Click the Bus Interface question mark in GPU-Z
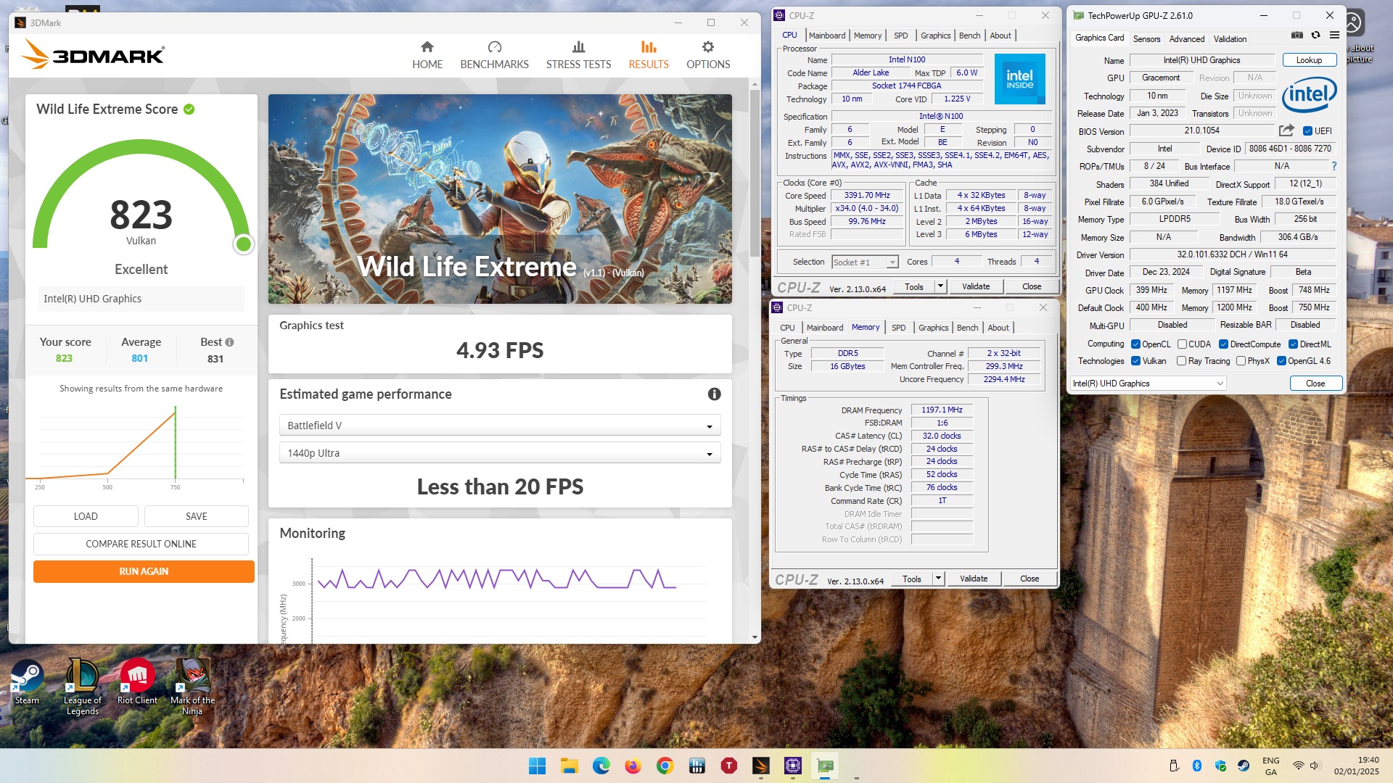 coord(1334,166)
